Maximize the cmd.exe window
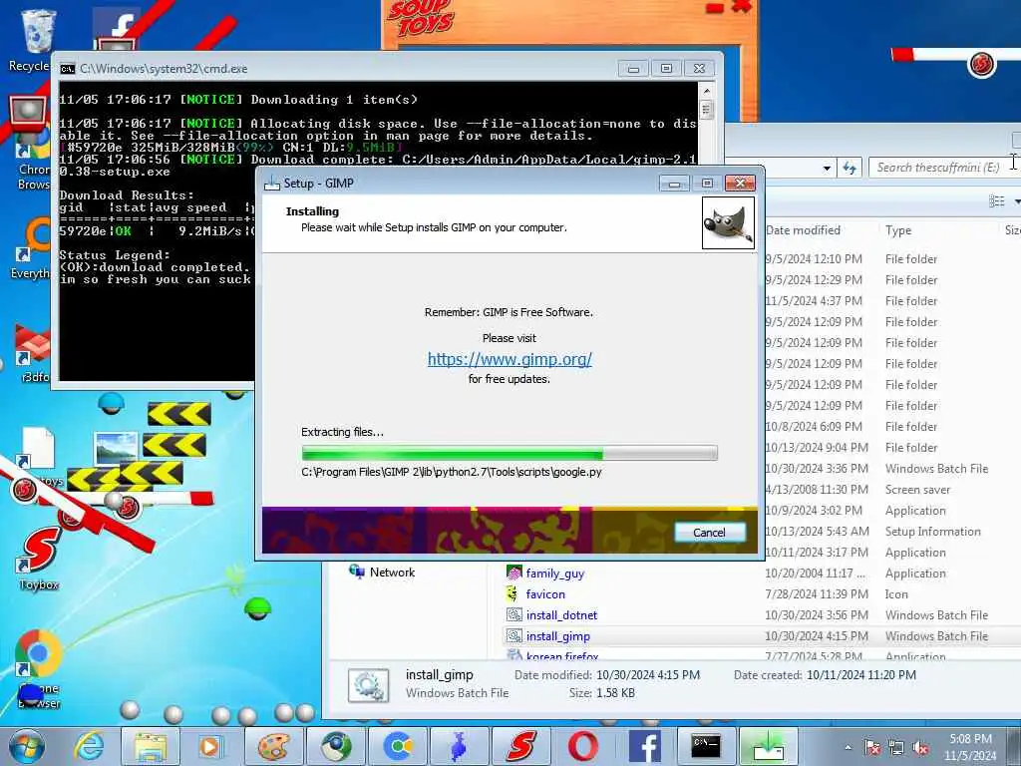The width and height of the screenshot is (1021, 766). tap(666, 68)
